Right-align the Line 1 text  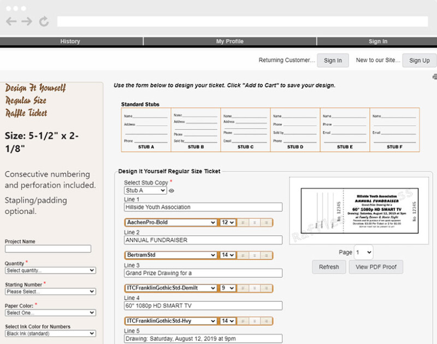click(266, 222)
